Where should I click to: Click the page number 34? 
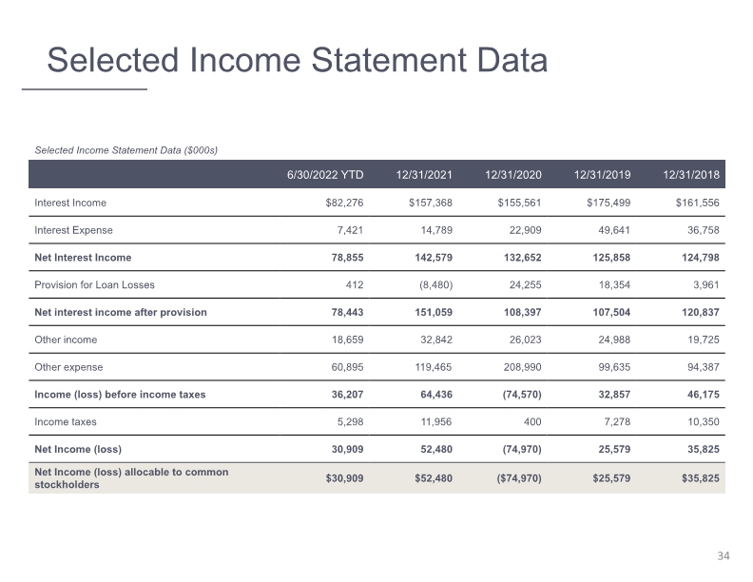[x=724, y=556]
